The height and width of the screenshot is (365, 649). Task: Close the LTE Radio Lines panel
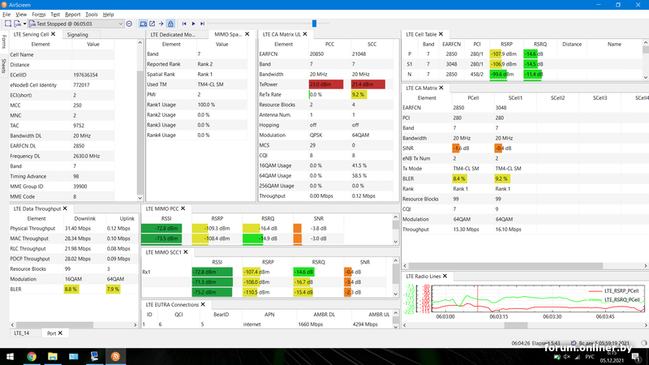[x=447, y=276]
